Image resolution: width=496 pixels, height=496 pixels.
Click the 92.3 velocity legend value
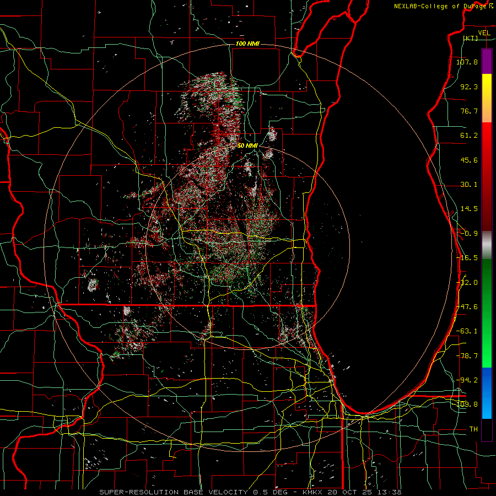pos(469,87)
